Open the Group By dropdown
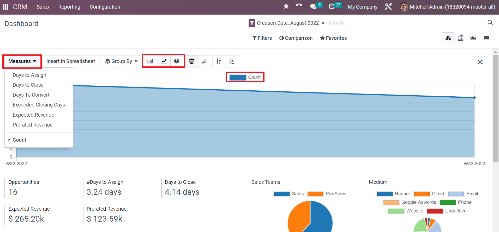Screen dimensions: 499x232 [121, 61]
